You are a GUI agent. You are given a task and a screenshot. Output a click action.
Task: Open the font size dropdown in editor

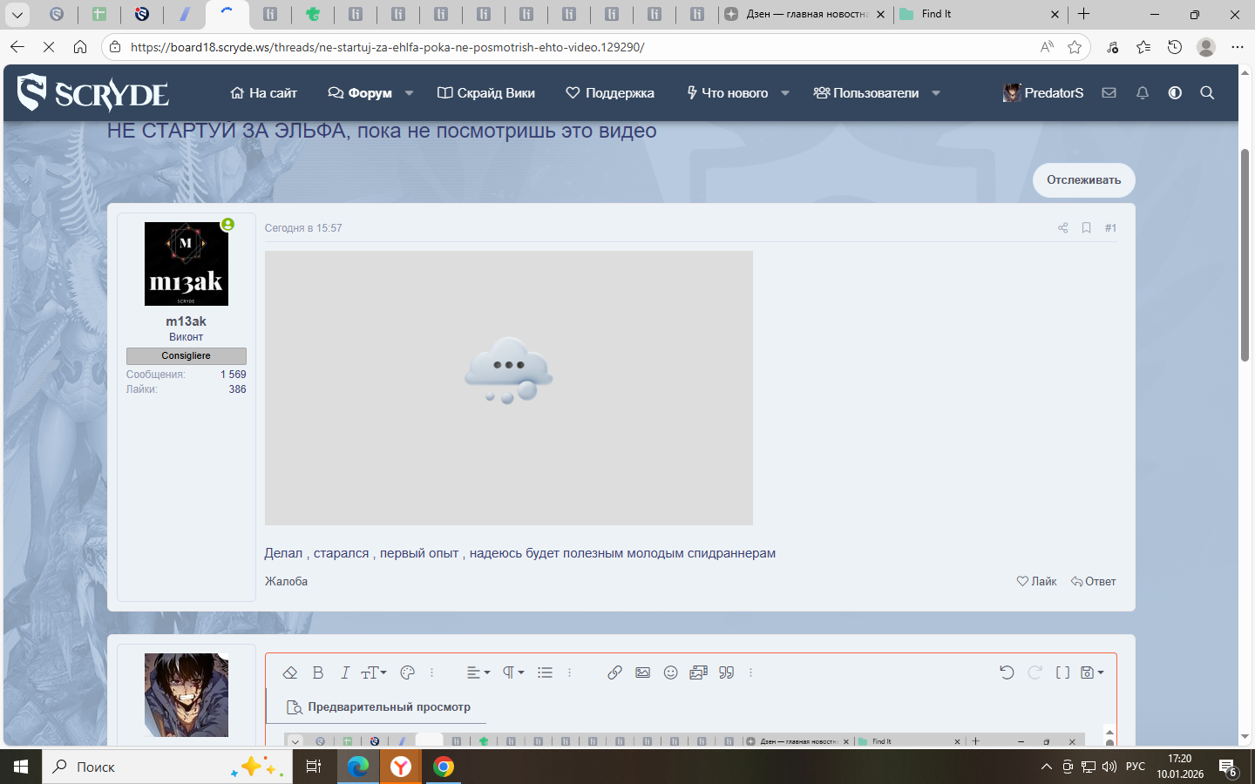tap(373, 672)
